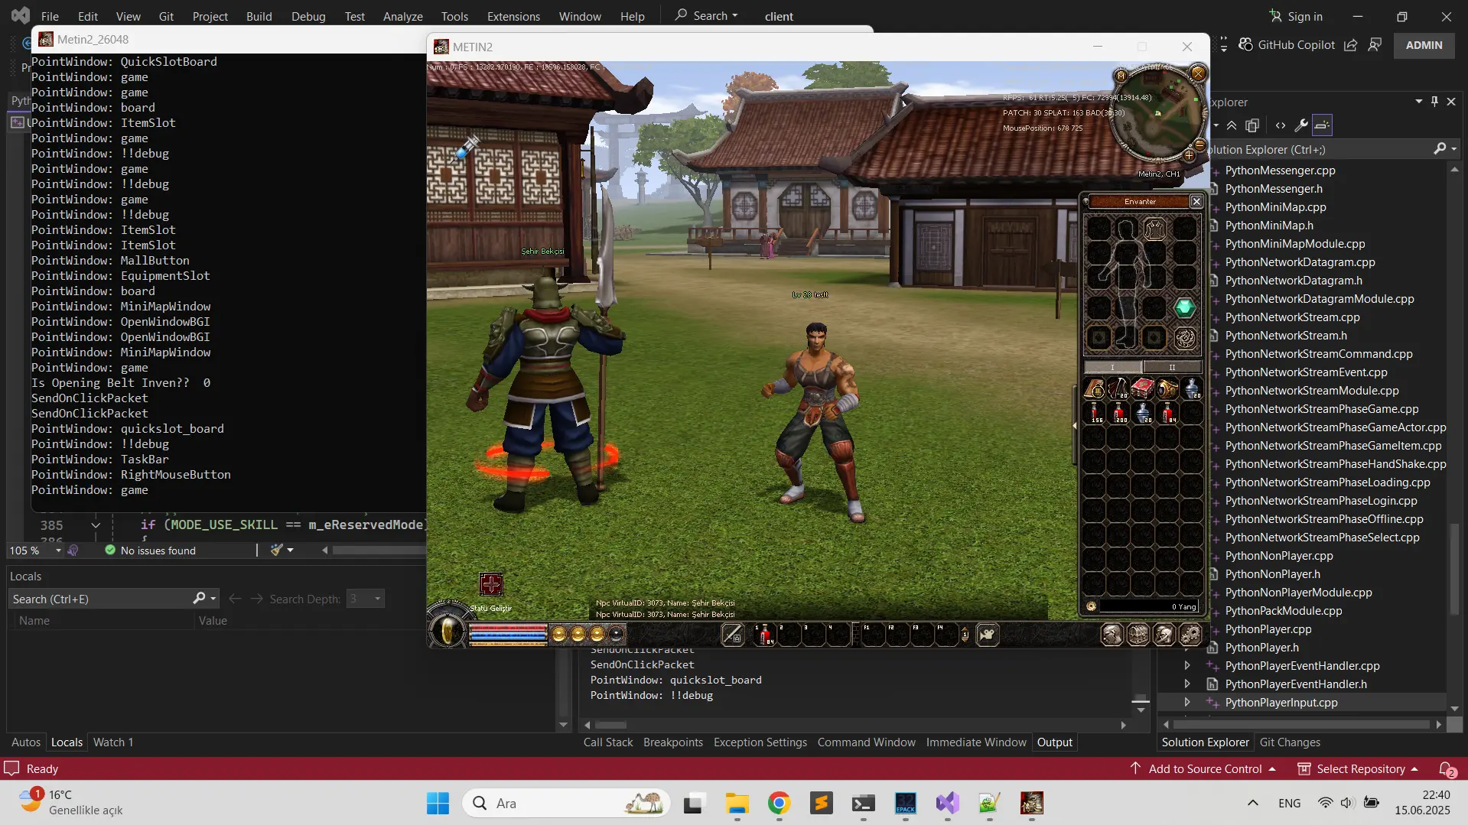Open the Git menu
The width and height of the screenshot is (1468, 825).
[166, 16]
